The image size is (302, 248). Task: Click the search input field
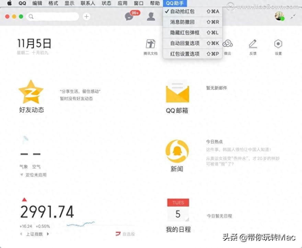[x=55, y=16]
